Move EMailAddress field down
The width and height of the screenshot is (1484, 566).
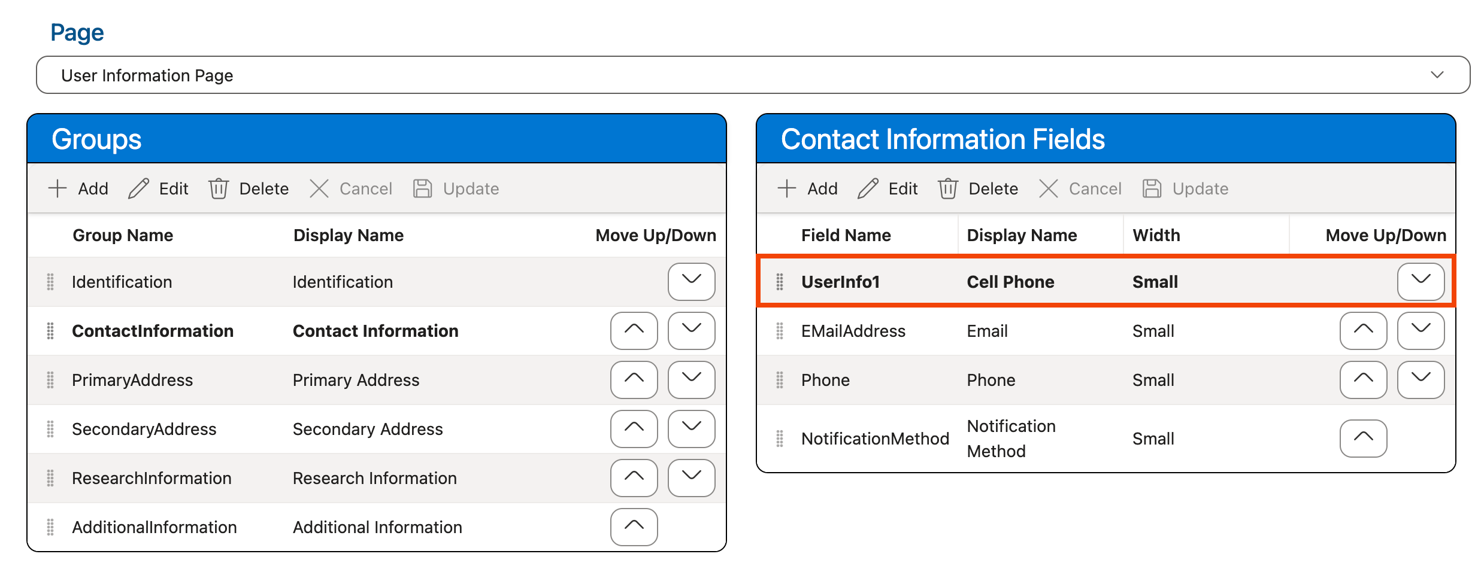point(1420,330)
